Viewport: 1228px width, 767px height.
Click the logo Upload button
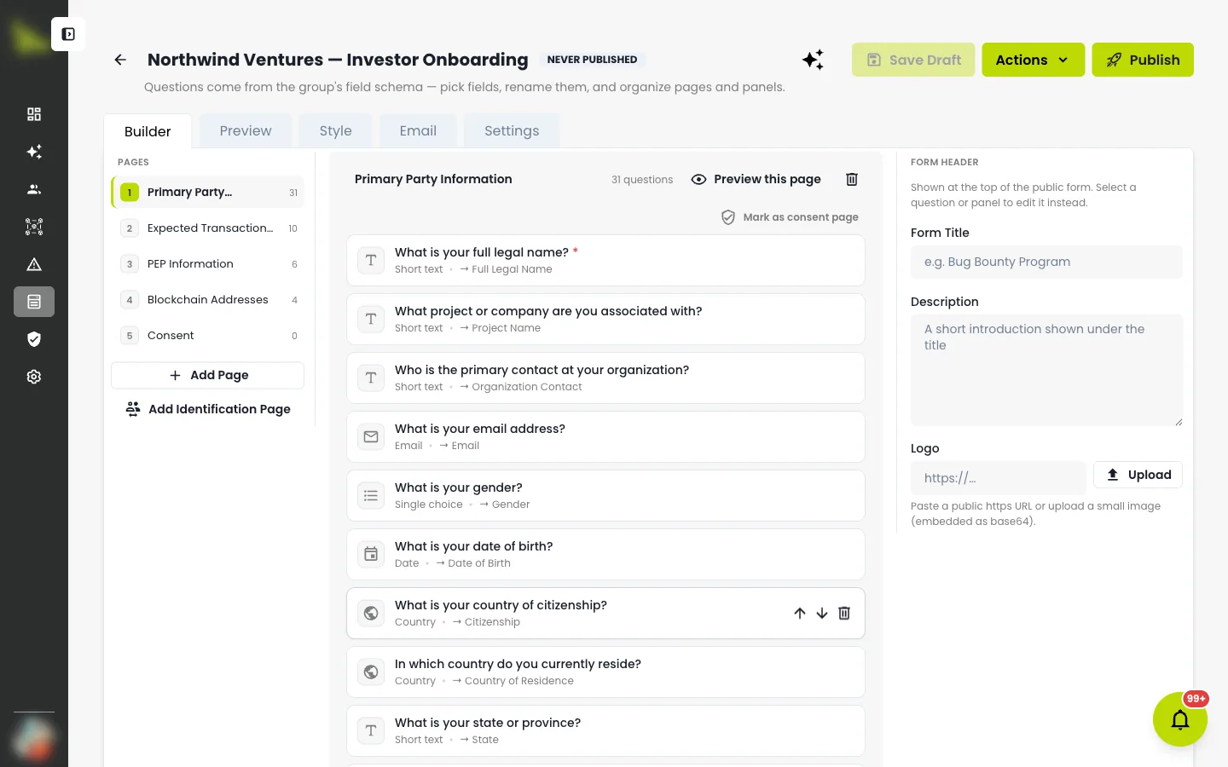1138,475
